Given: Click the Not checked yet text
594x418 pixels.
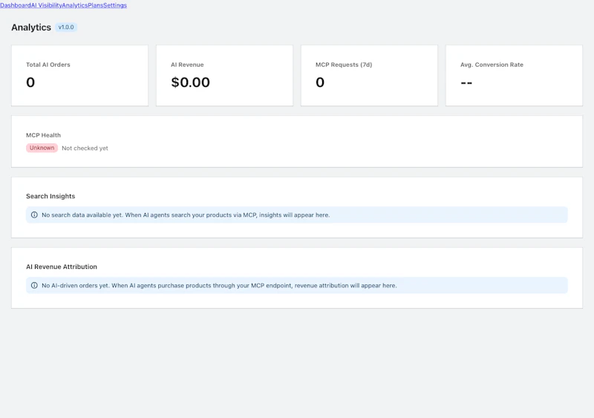Looking at the screenshot, I should [x=85, y=148].
